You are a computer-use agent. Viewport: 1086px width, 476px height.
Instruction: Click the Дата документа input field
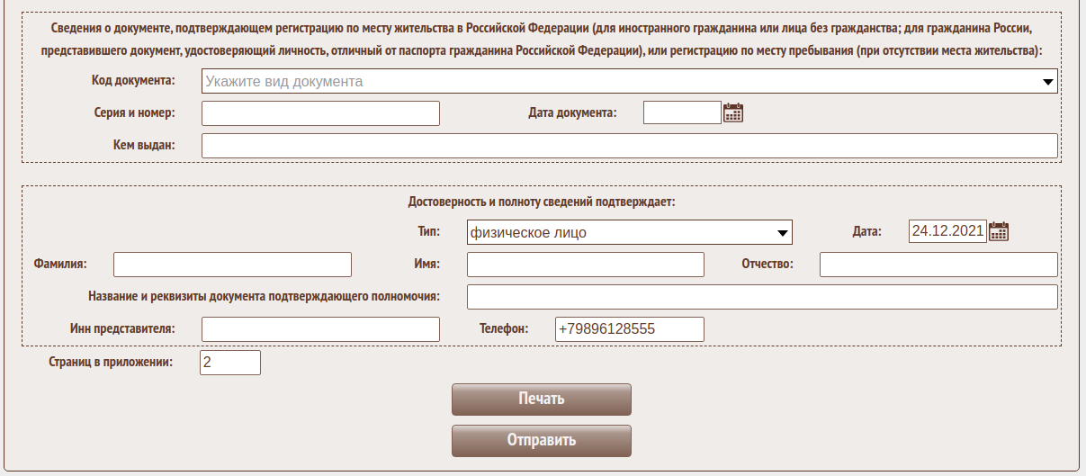[682, 112]
